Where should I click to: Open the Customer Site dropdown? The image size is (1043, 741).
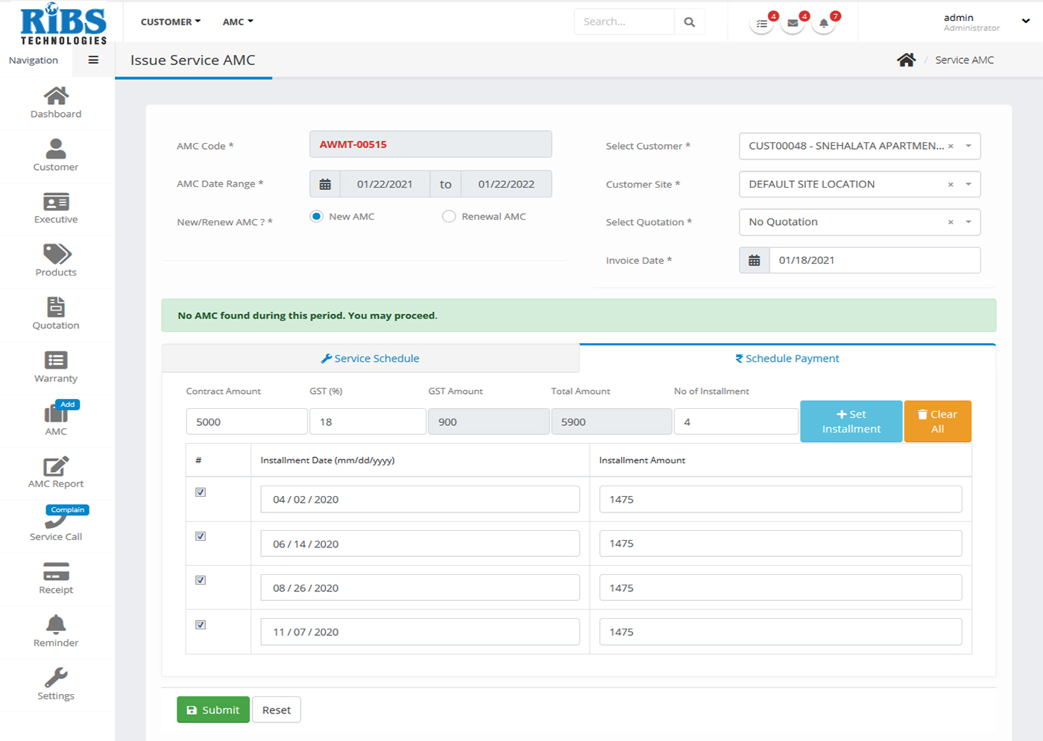click(968, 185)
